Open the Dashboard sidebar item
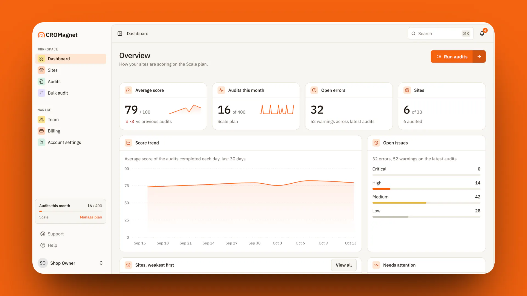Image resolution: width=527 pixels, height=296 pixels. (71, 59)
